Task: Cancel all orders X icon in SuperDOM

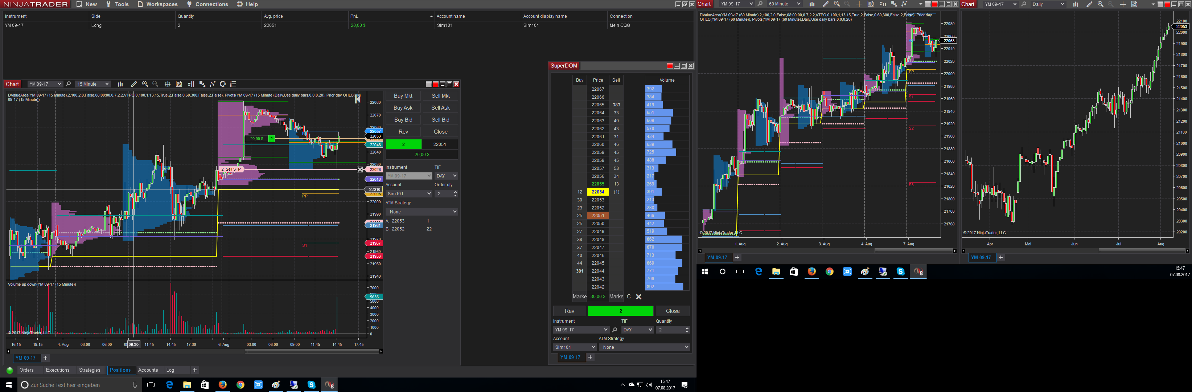Action: click(x=638, y=297)
